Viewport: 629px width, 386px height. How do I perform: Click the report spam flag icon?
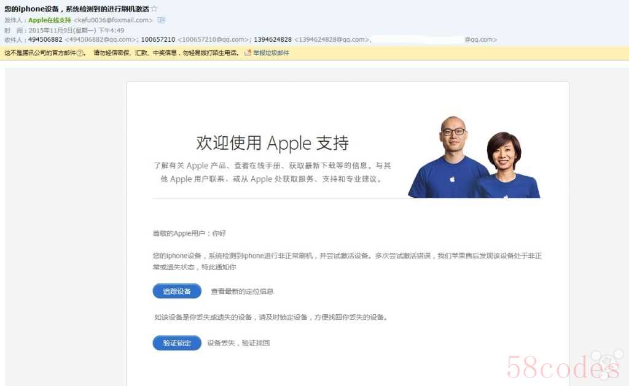click(248, 53)
